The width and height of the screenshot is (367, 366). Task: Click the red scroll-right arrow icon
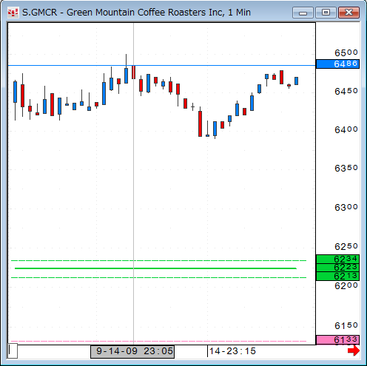click(x=354, y=350)
